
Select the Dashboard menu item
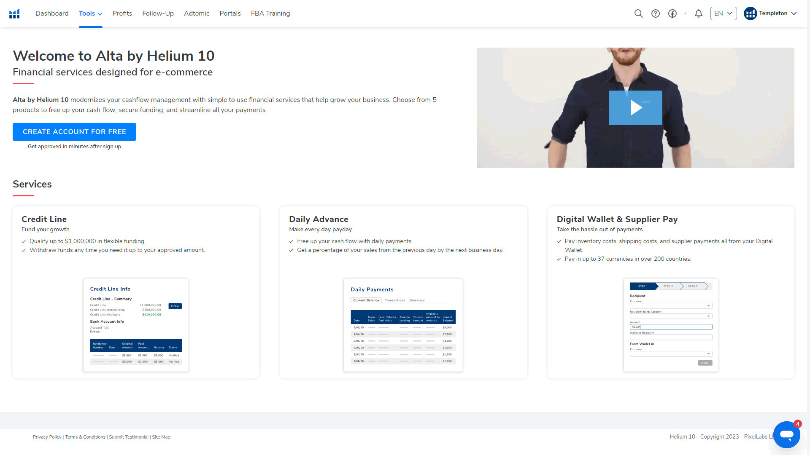51,13
